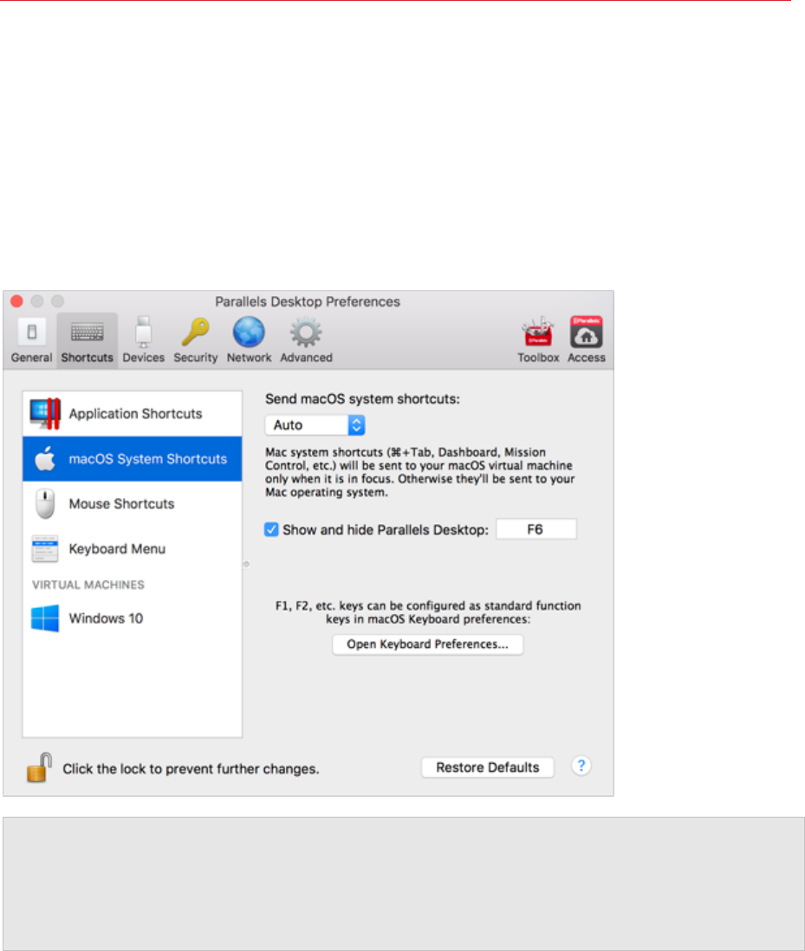Click the Apple logo icon in sidebar
805x951 pixels.
click(45, 458)
